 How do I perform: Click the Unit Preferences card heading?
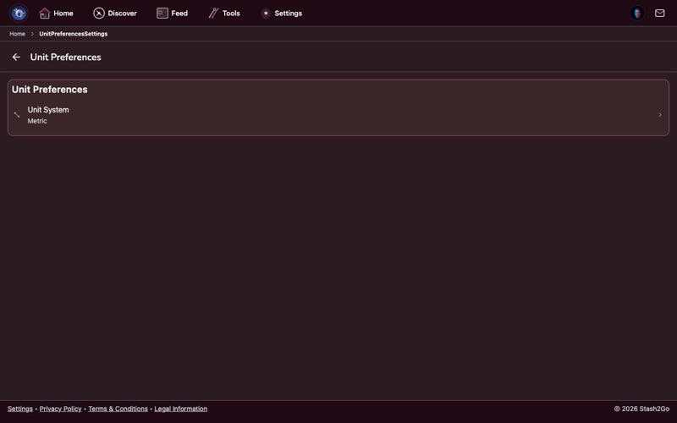(x=50, y=90)
